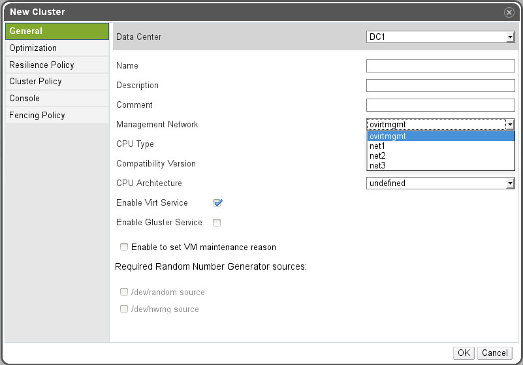Pick net3 as management network
The width and height of the screenshot is (523, 365).
[x=378, y=166]
